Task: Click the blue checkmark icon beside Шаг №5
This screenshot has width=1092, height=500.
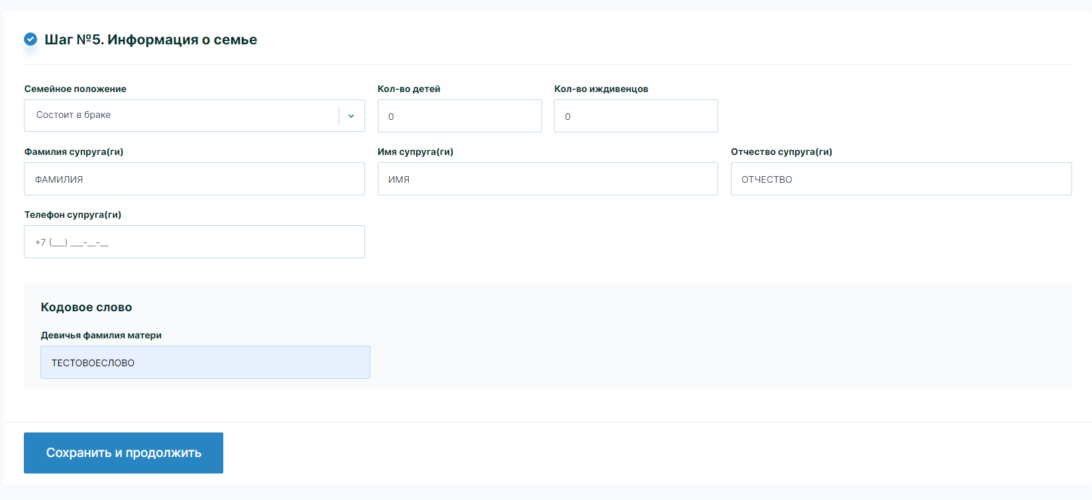Action: click(30, 39)
